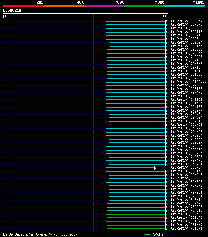Select the UniRef100_Q9XEE2 label
This screenshot has height=237, width=208.
tap(187, 85)
